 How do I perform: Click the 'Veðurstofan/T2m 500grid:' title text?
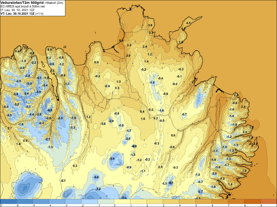(22, 2)
